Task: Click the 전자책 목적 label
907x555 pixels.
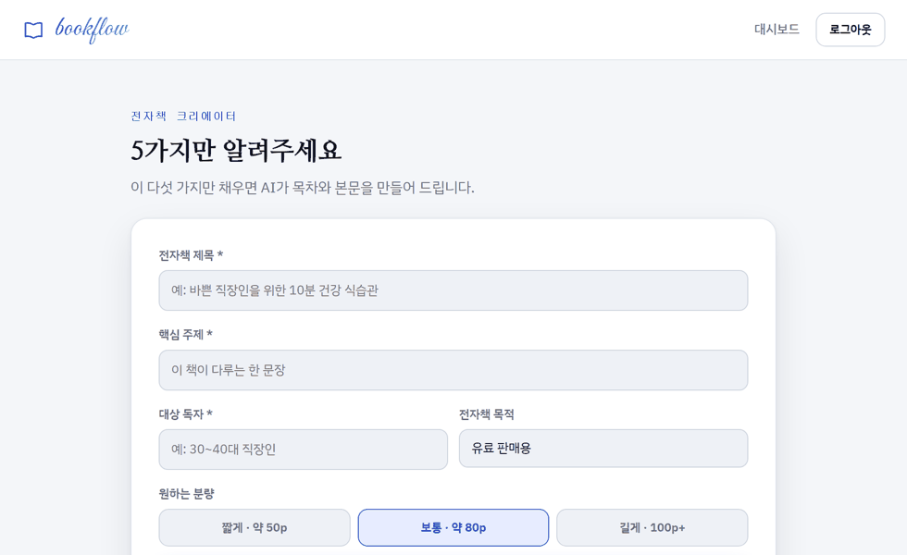Action: 487,414
